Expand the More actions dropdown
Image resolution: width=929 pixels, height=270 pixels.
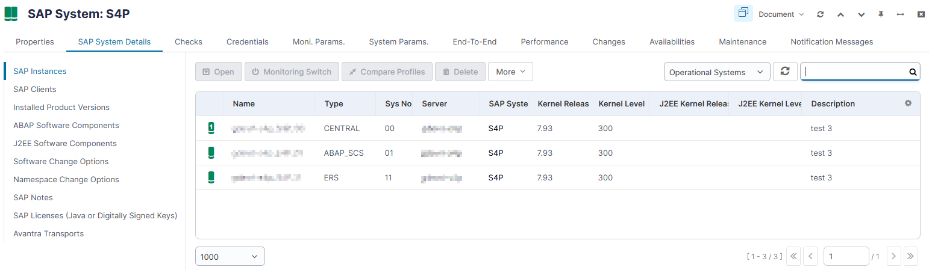(x=510, y=72)
